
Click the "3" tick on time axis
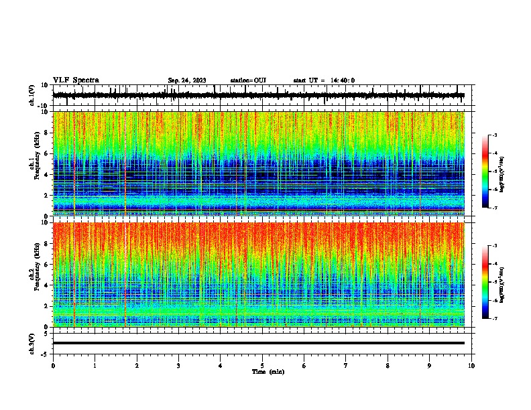point(178,366)
